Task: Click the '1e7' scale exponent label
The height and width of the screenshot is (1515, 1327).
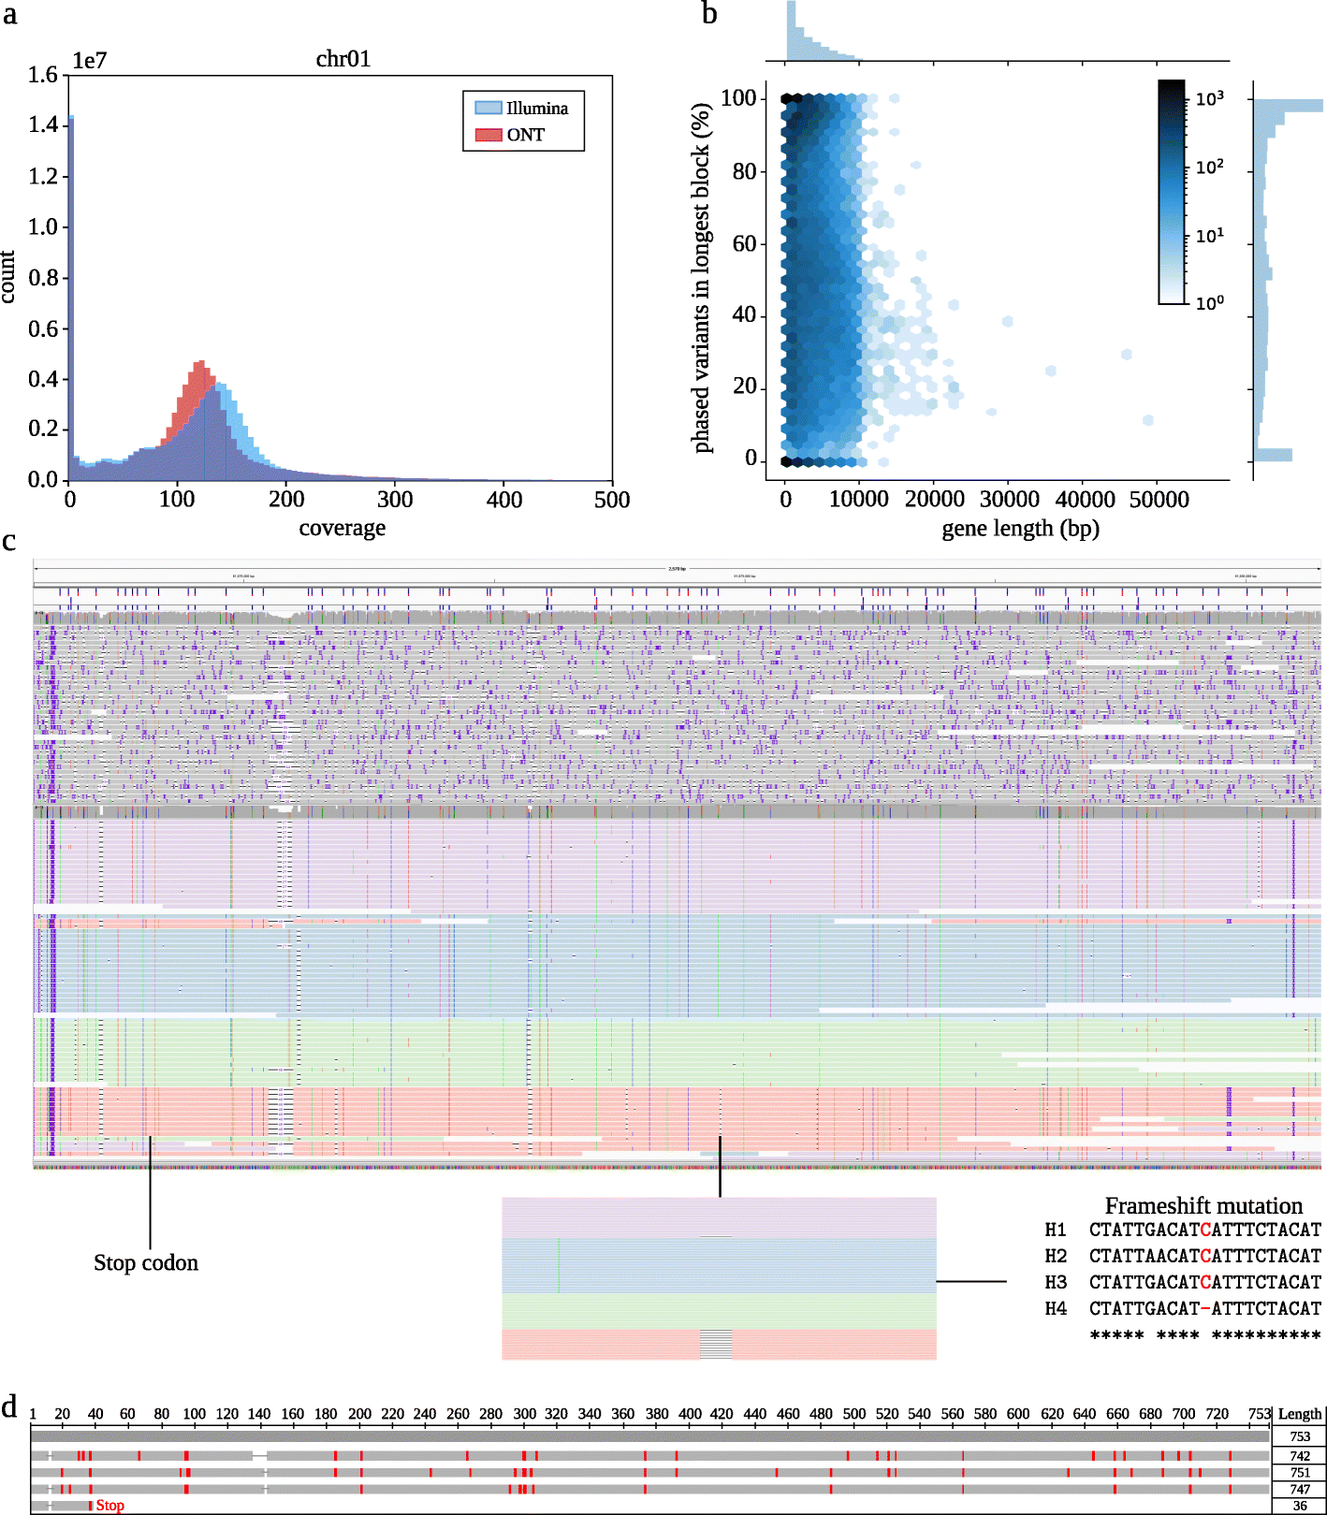Action: pyautogui.click(x=90, y=61)
